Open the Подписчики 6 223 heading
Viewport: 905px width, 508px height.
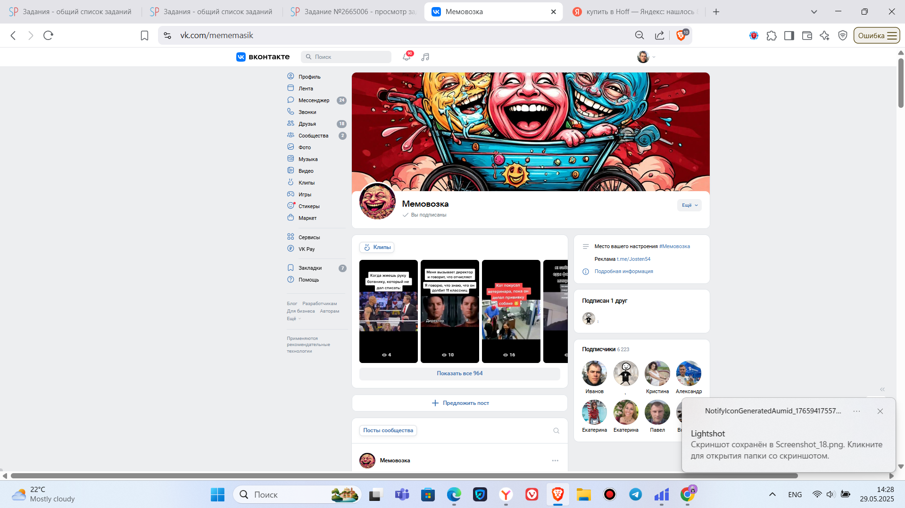point(606,349)
